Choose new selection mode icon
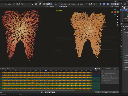 [60, 6]
